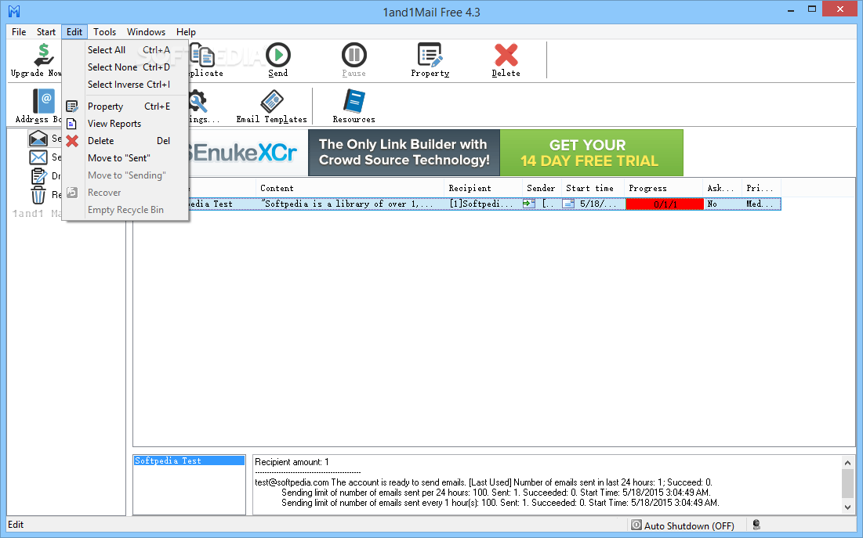Select the Recycle Bin trash icon
Image resolution: width=863 pixels, height=538 pixels.
pyautogui.click(x=38, y=195)
